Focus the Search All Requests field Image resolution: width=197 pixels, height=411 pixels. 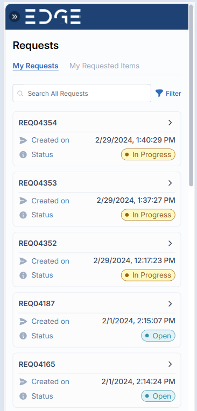[82, 93]
